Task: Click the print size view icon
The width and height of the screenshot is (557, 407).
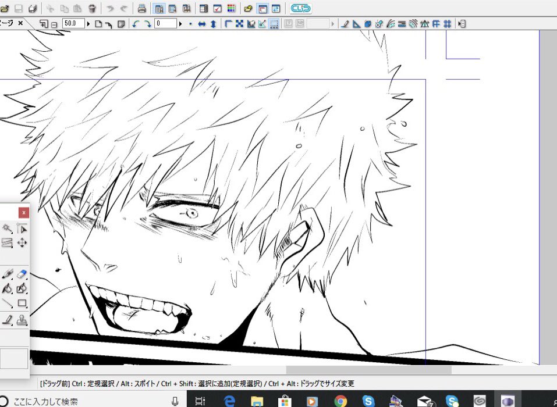Action: [x=121, y=24]
